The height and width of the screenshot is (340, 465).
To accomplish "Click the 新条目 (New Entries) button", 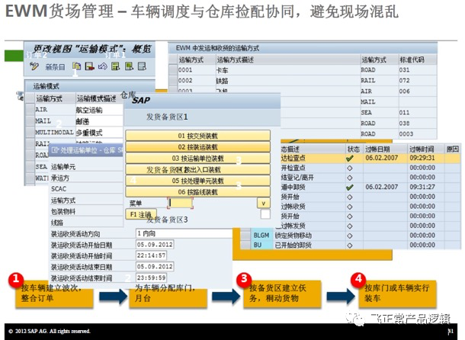I will coord(55,67).
